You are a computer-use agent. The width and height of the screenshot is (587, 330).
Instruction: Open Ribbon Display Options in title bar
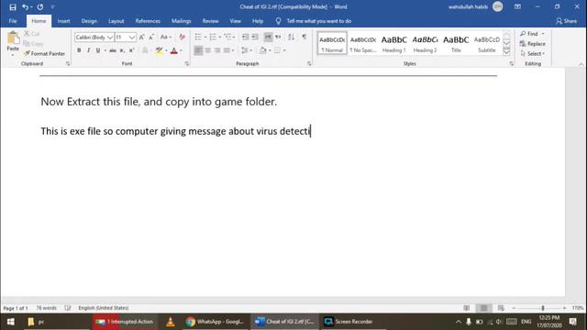point(517,6)
